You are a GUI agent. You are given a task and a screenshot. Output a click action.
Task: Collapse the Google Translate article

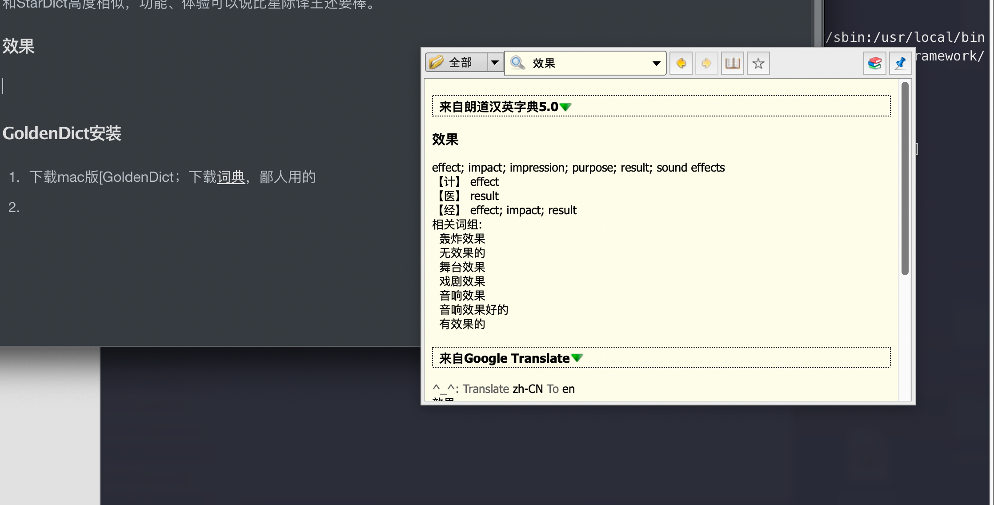coord(577,358)
